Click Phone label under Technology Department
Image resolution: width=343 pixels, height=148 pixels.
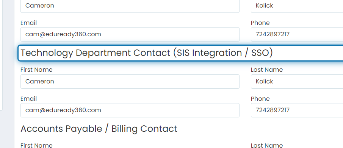coord(260,99)
